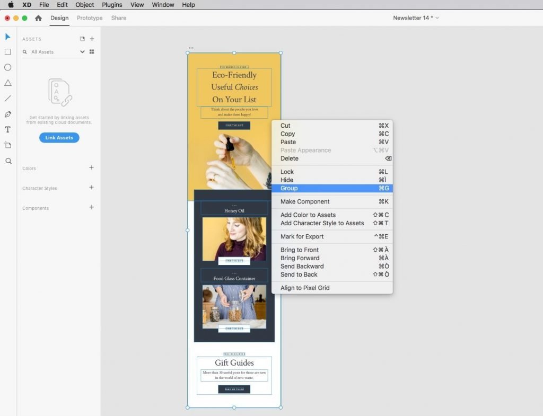
Task: Open the Plugins menu
Action: tap(112, 5)
